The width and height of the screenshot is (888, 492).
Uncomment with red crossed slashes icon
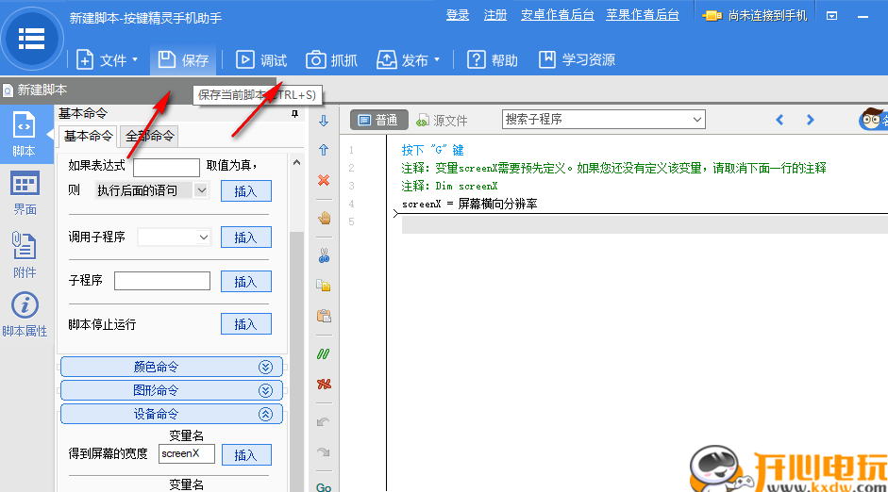pos(324,385)
